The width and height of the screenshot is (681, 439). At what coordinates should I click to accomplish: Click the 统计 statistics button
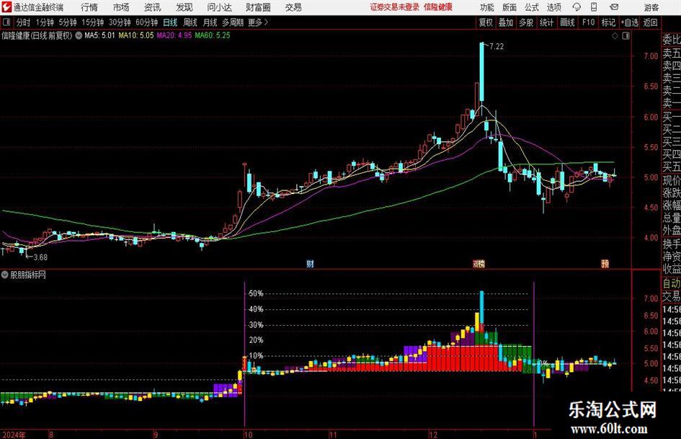pyautogui.click(x=547, y=22)
